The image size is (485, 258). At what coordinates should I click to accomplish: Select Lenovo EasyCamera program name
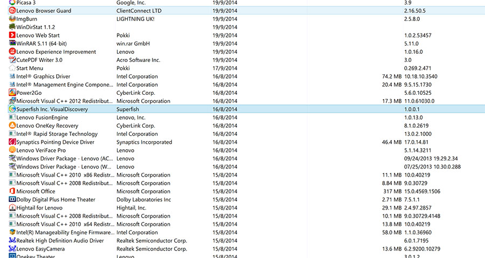(x=40, y=249)
